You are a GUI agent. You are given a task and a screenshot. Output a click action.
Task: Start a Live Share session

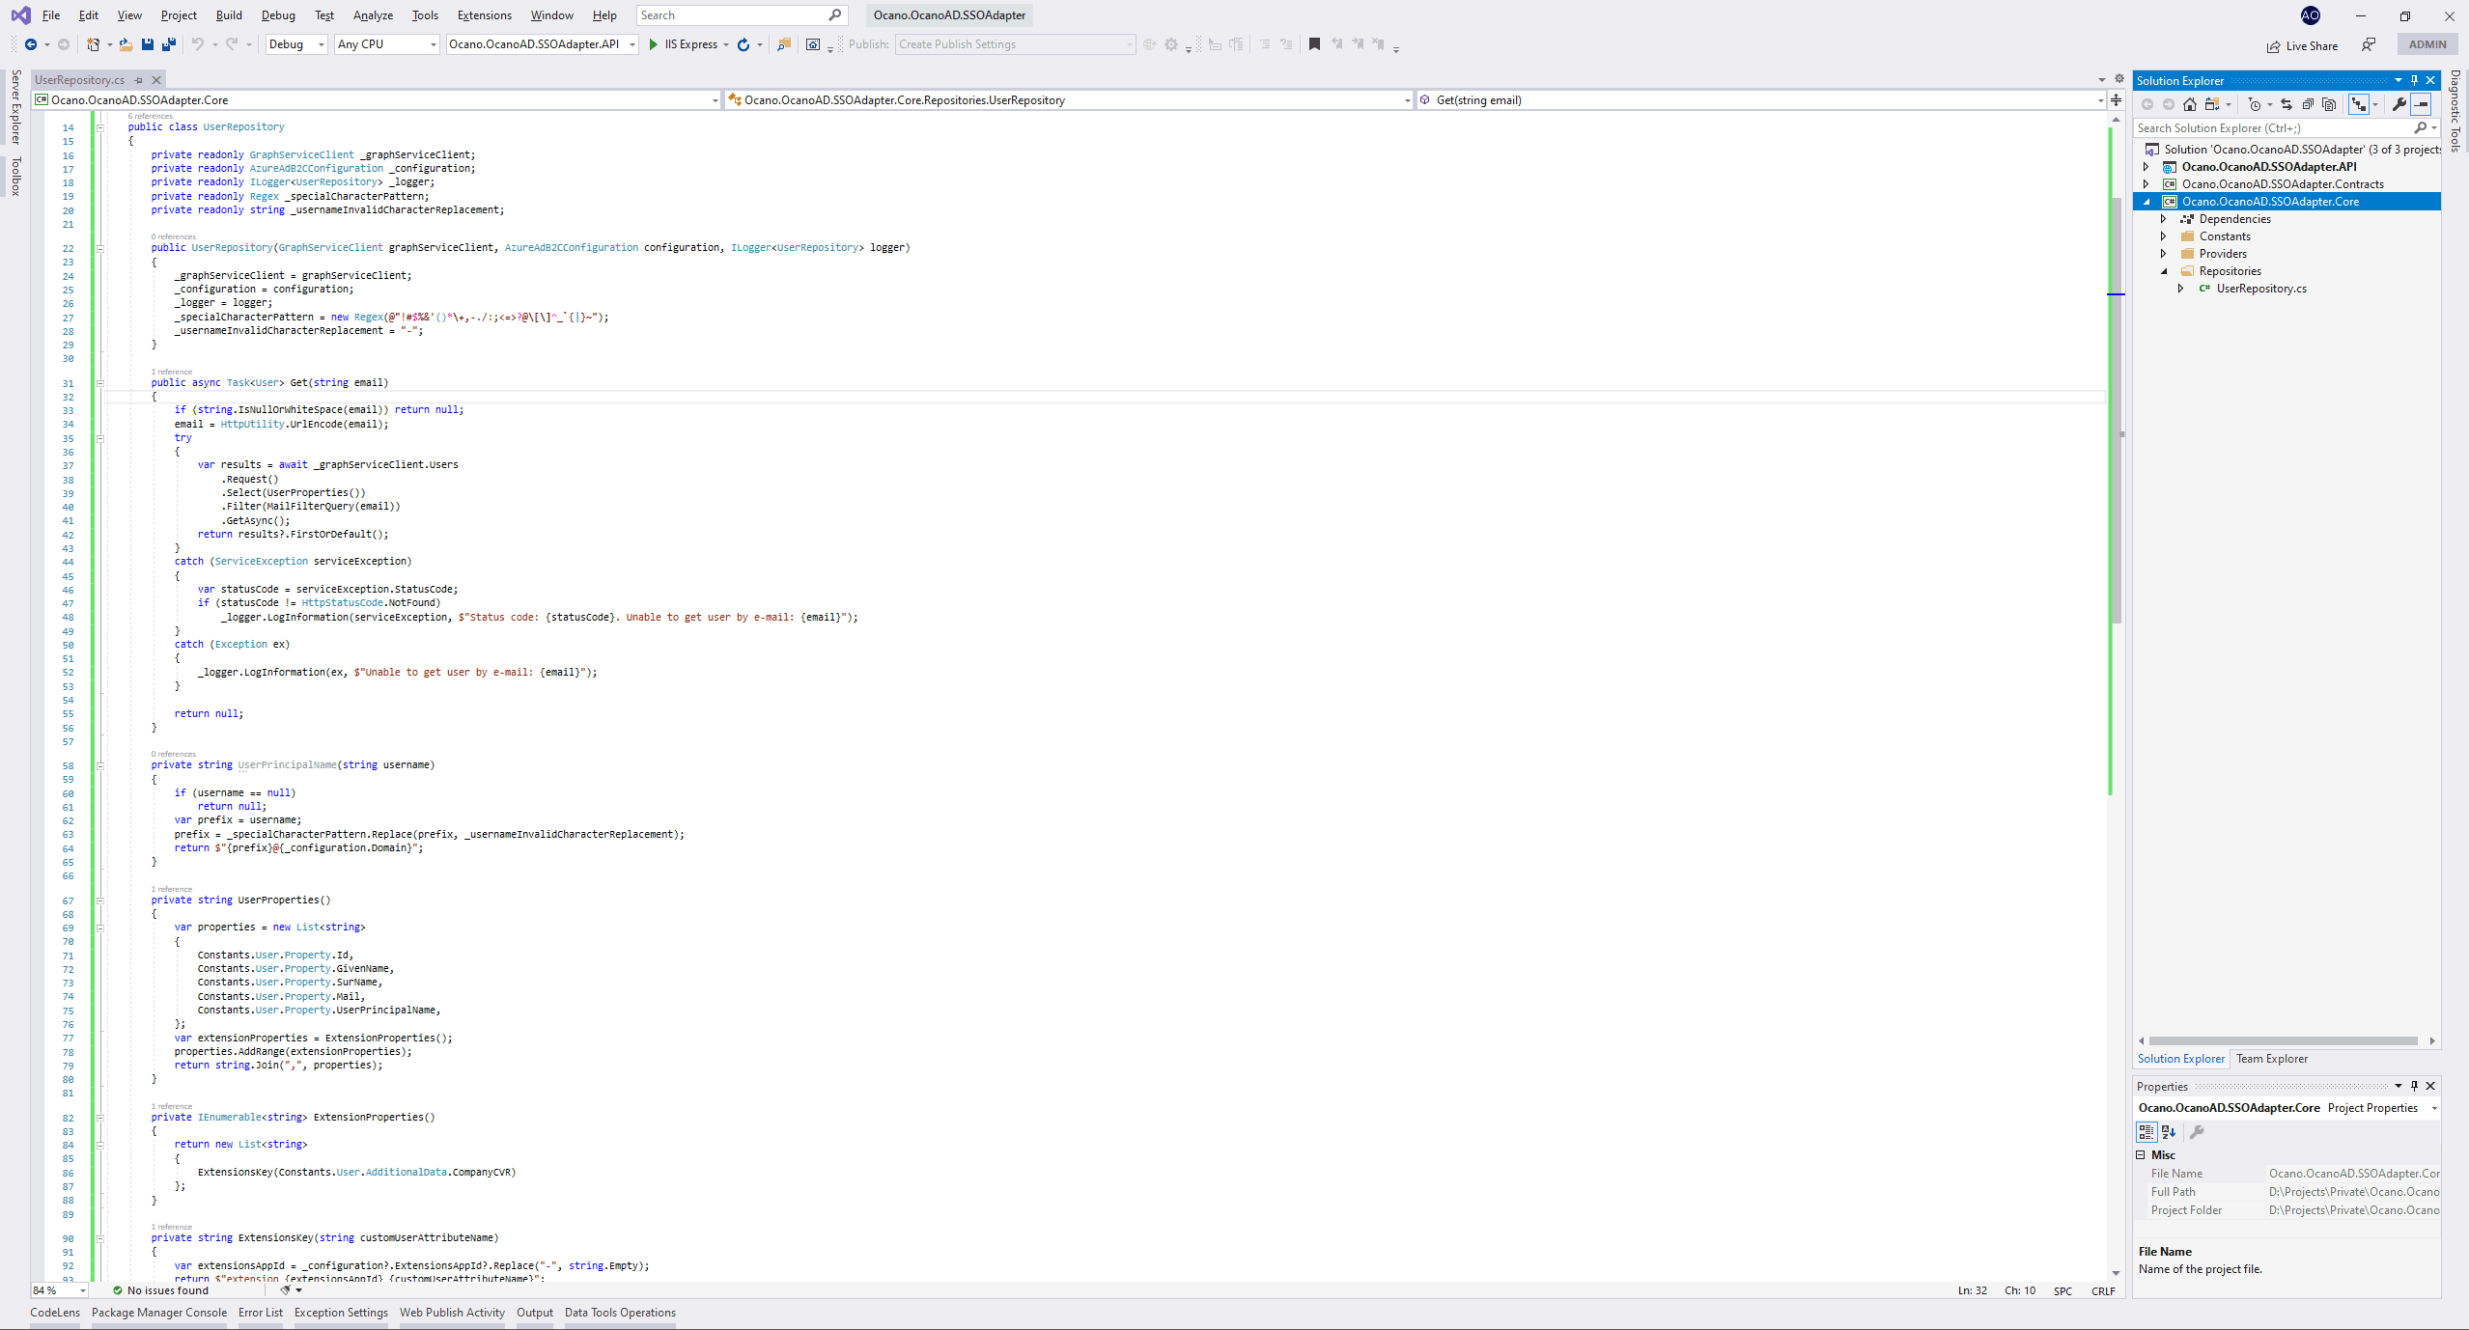click(2303, 45)
